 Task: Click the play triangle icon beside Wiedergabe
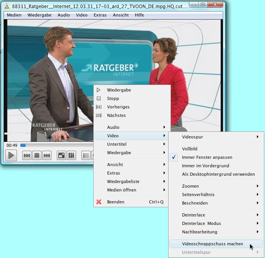[x=99, y=90]
